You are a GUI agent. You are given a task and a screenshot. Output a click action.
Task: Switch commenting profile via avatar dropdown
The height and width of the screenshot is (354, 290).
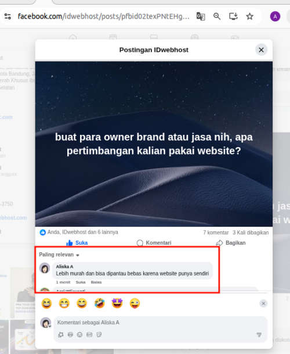[x=46, y=323]
